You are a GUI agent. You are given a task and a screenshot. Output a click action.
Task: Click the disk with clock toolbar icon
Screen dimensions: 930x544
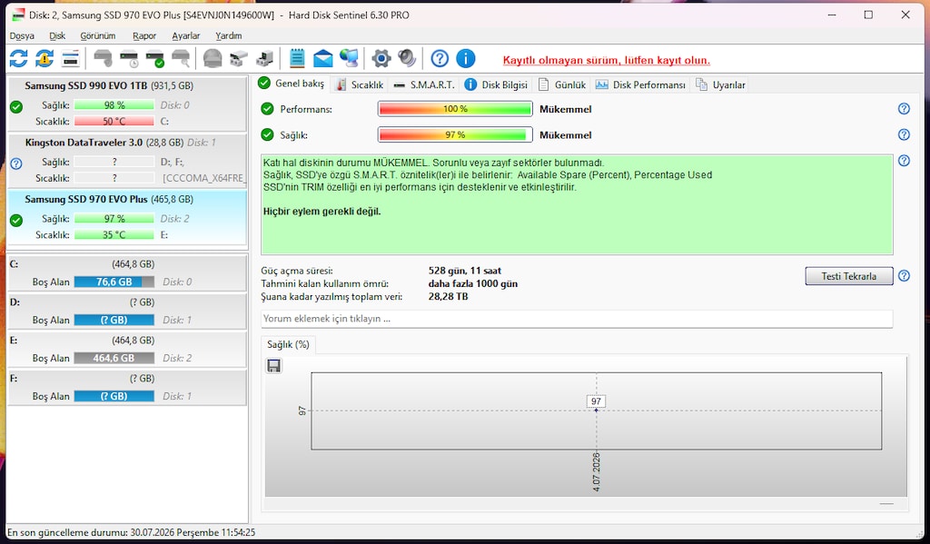[x=129, y=58]
